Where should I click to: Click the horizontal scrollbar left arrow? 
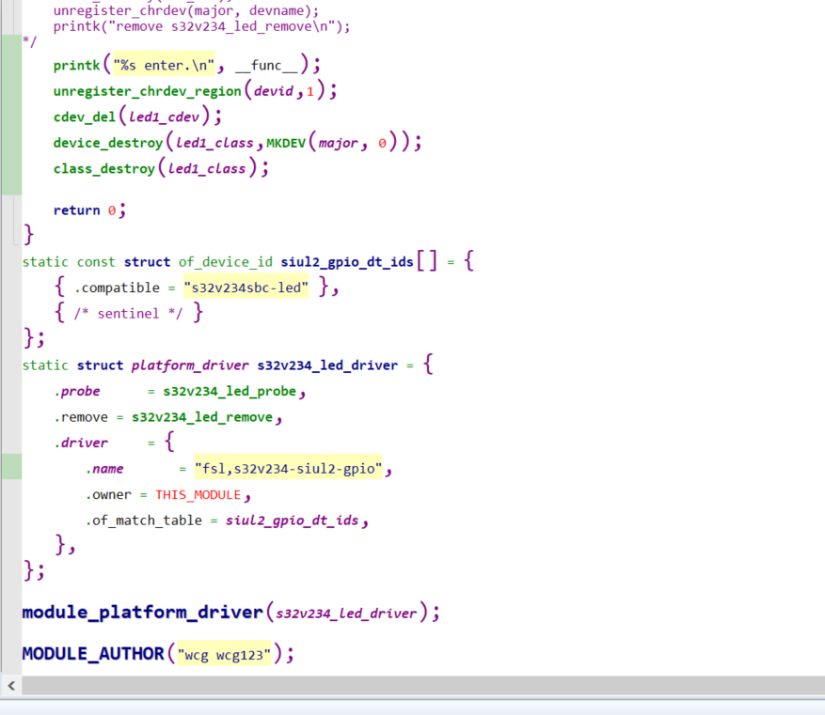pyautogui.click(x=11, y=686)
